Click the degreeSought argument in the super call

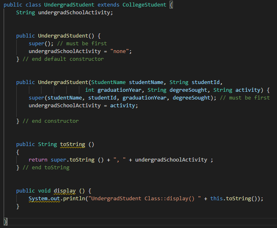(192, 98)
